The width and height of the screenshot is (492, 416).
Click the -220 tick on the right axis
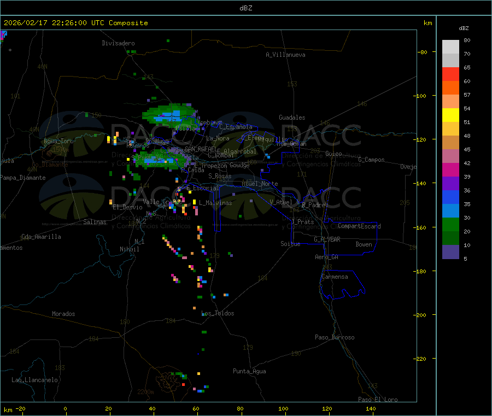click(421, 359)
